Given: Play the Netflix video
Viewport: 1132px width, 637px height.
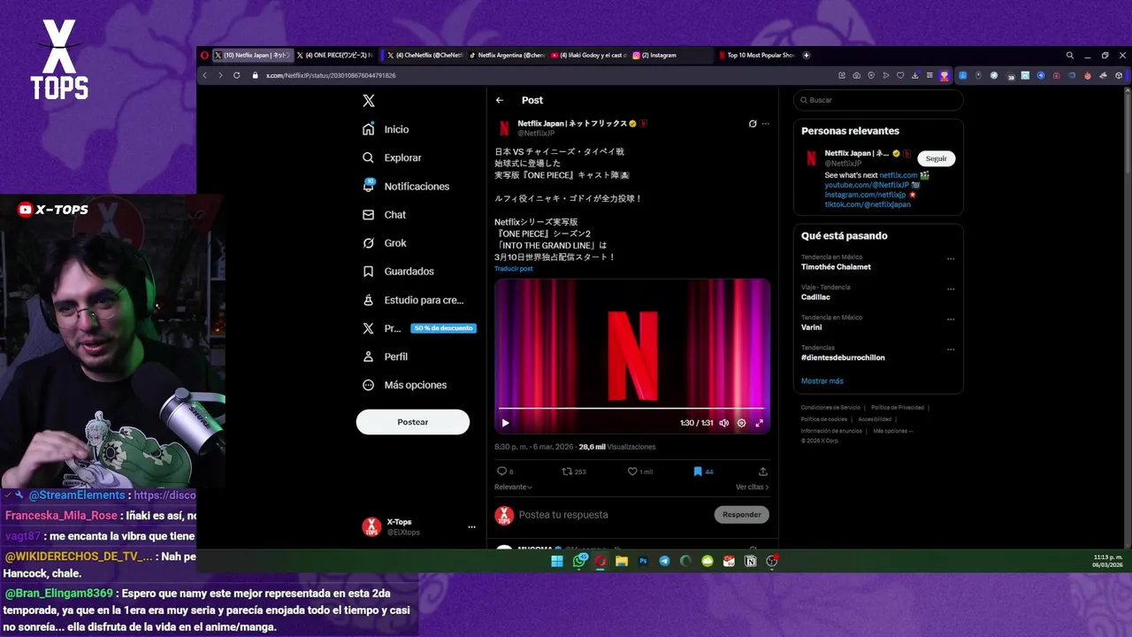Looking at the screenshot, I should tap(506, 423).
